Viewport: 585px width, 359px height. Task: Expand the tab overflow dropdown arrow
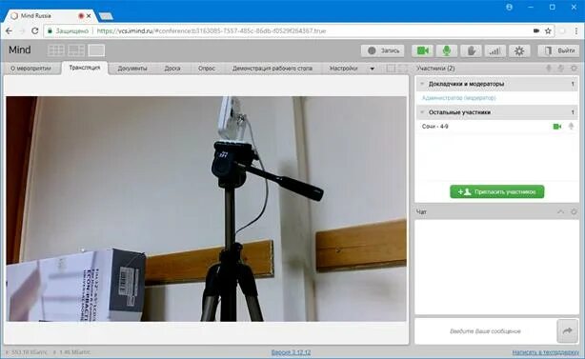point(372,69)
